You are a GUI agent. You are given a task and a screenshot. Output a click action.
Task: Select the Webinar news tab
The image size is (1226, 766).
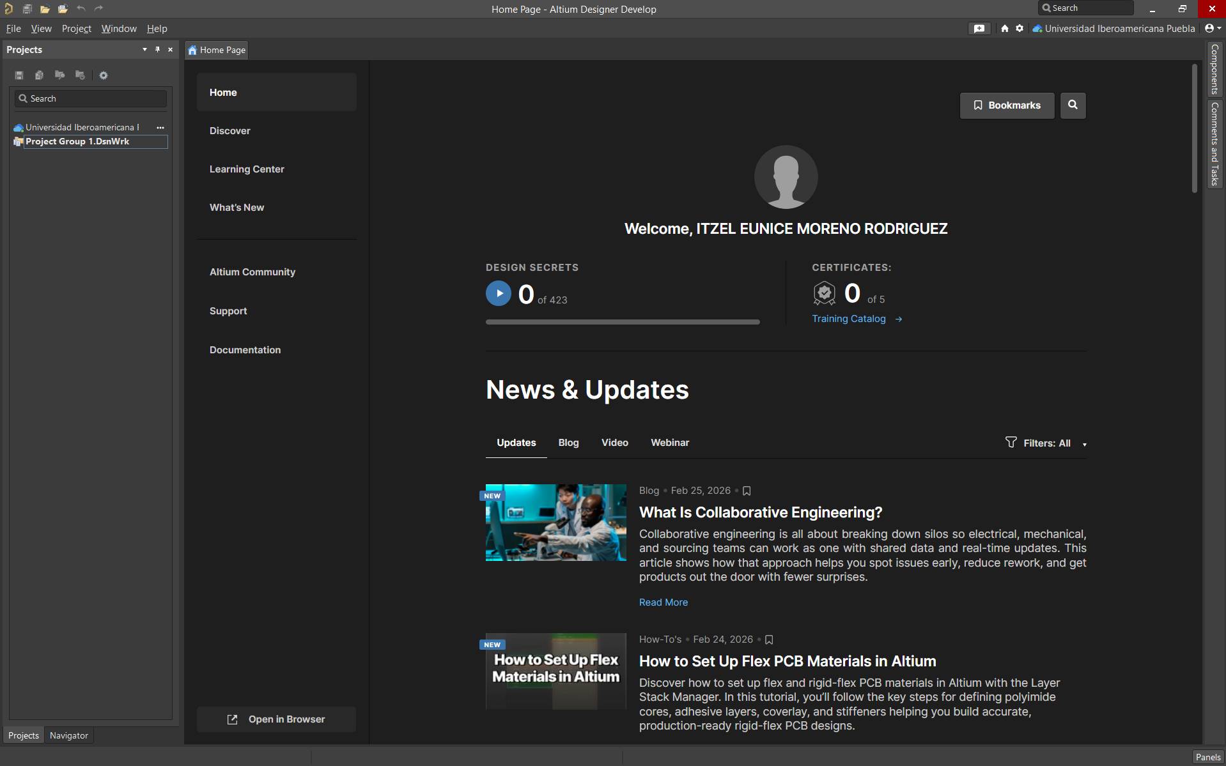[x=670, y=443]
